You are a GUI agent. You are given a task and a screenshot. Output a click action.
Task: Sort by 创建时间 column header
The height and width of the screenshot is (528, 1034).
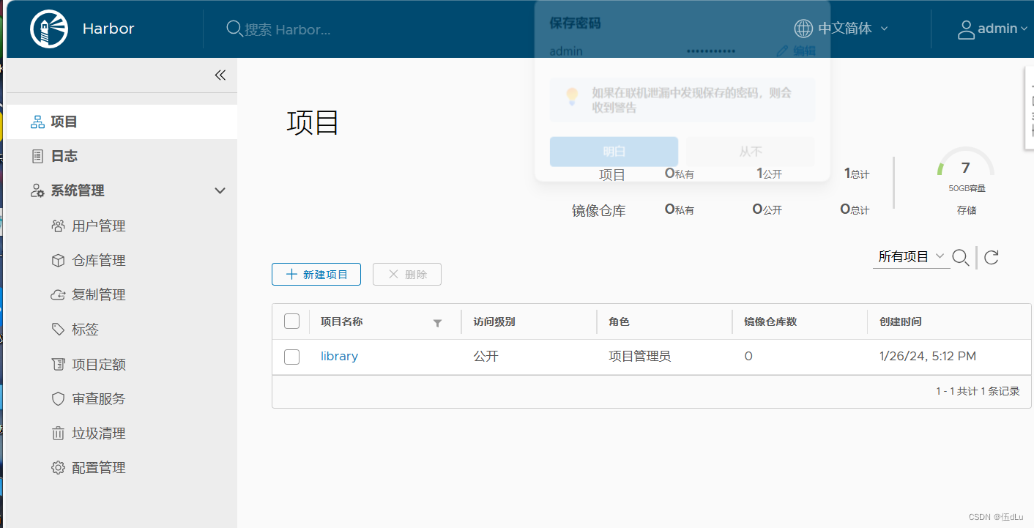pos(900,321)
